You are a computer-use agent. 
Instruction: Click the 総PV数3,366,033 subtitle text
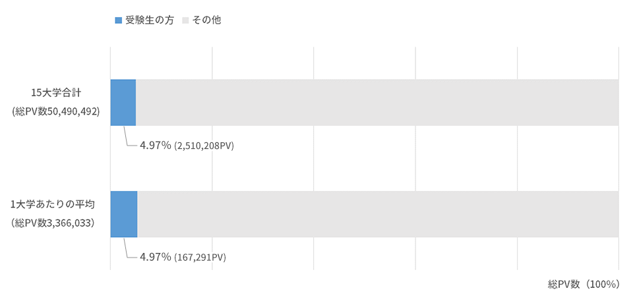[53, 223]
